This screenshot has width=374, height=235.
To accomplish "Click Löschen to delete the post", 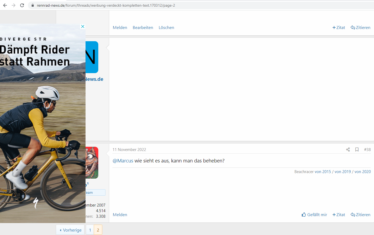I will pyautogui.click(x=166, y=28).
